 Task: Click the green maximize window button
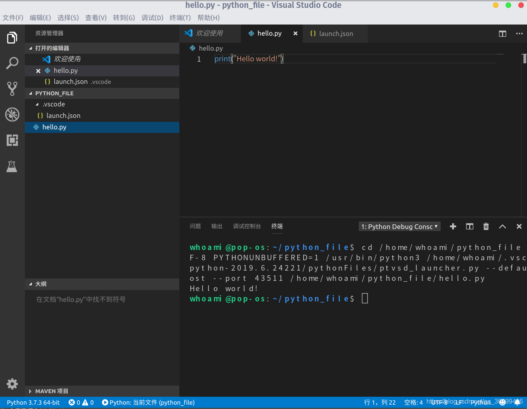508,5
